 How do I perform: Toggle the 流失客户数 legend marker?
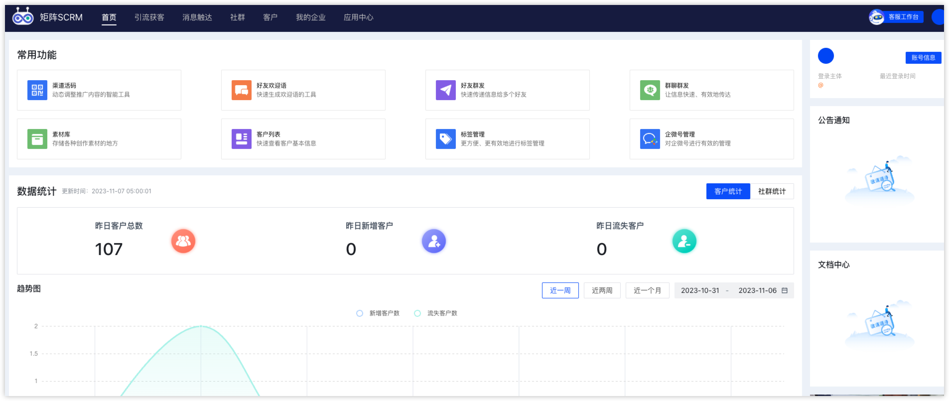point(417,313)
